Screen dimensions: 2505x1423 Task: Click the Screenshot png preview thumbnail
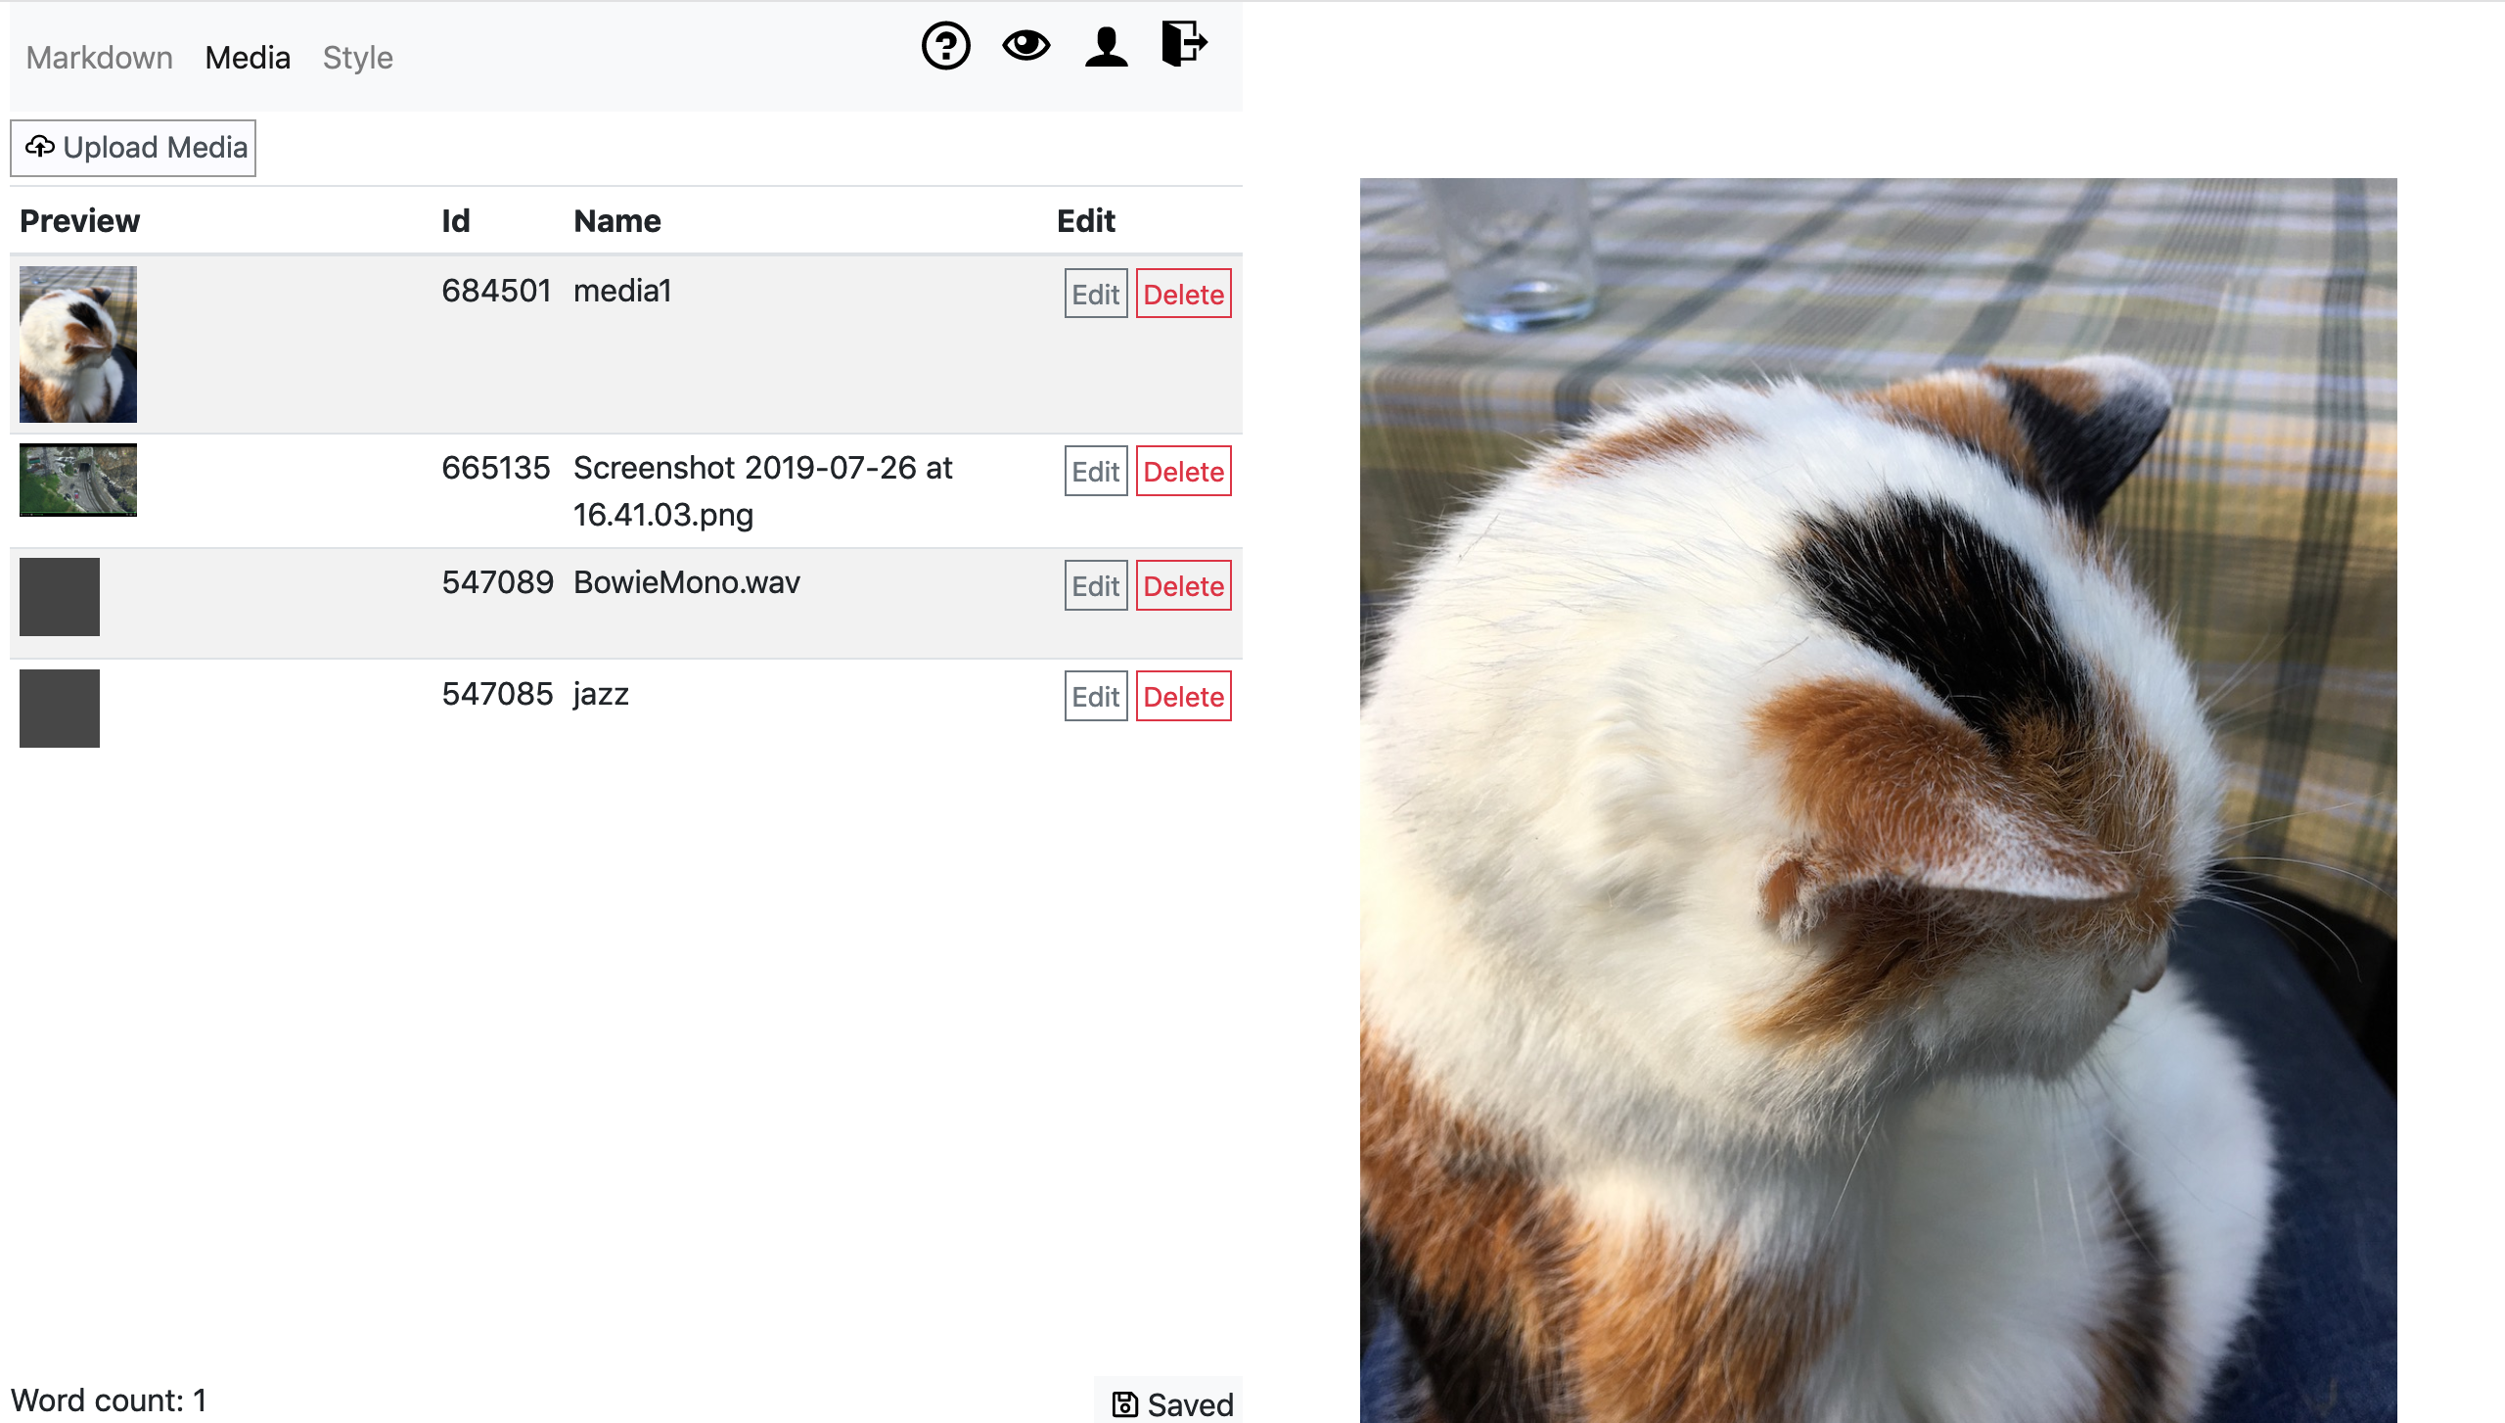[x=78, y=480]
